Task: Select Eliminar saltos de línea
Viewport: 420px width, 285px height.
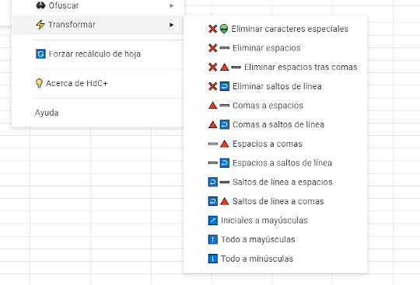Action: pos(275,86)
